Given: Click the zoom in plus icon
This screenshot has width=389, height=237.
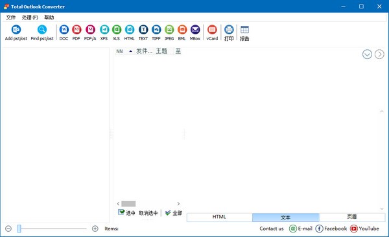Looking at the screenshot, I should [x=95, y=229].
